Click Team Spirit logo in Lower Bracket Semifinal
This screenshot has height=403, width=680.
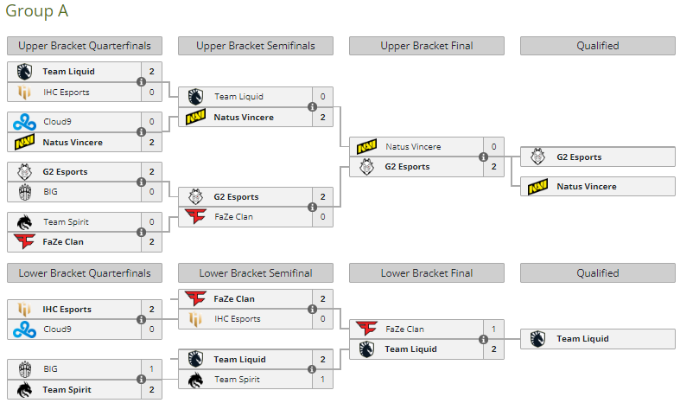coord(195,379)
